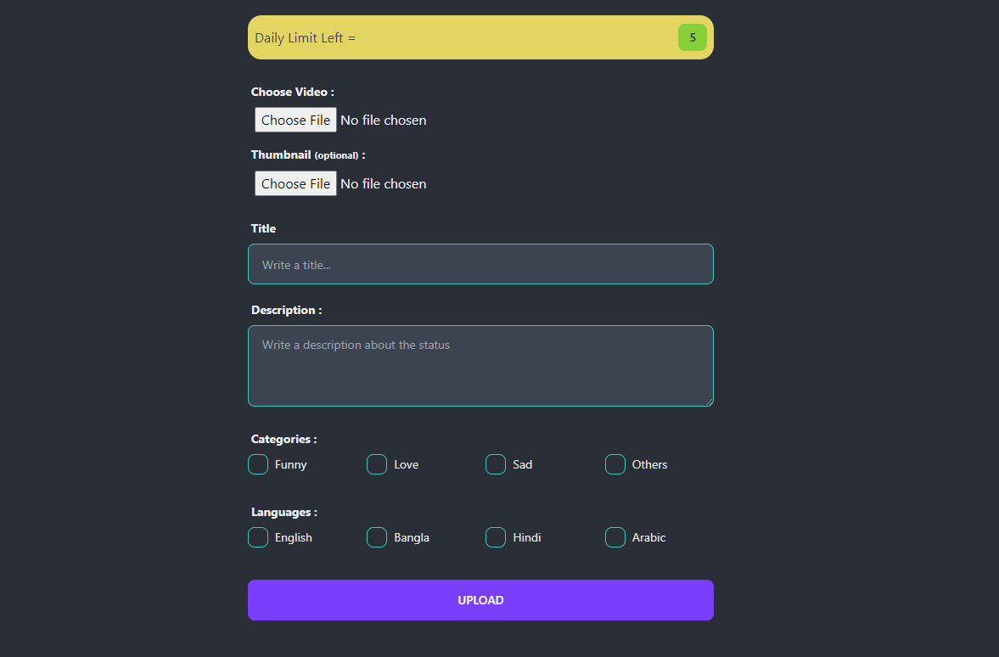999x657 pixels.
Task: Tick the Bangla language checkbox
Action: [377, 537]
